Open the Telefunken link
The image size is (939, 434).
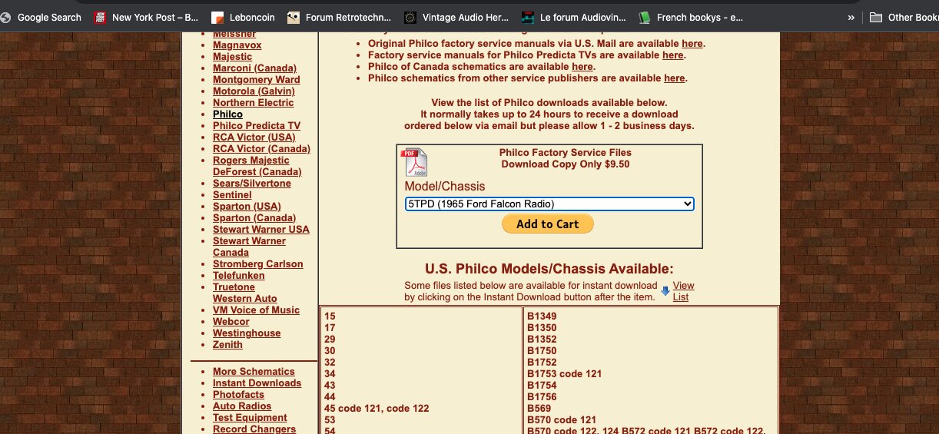(238, 276)
